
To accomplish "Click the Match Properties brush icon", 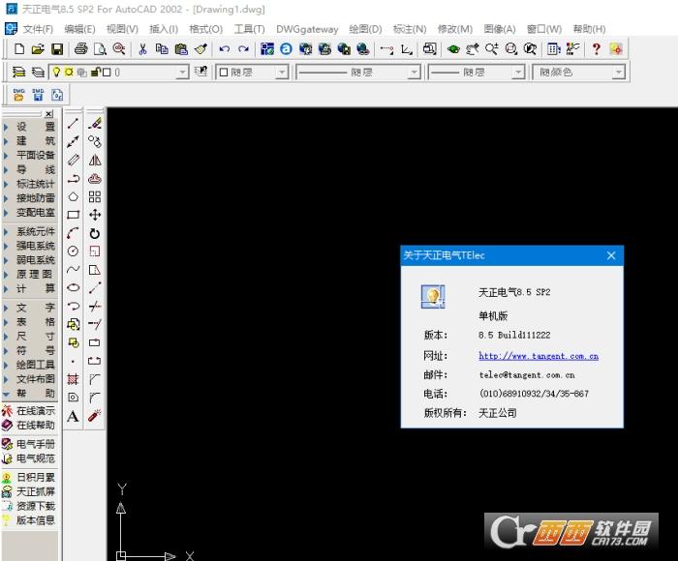I will [x=200, y=48].
